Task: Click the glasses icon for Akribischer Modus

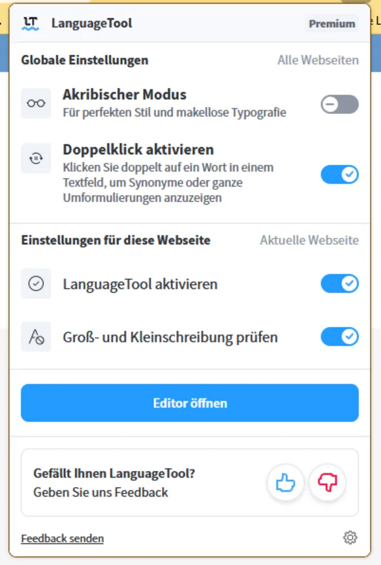Action: coord(36,103)
